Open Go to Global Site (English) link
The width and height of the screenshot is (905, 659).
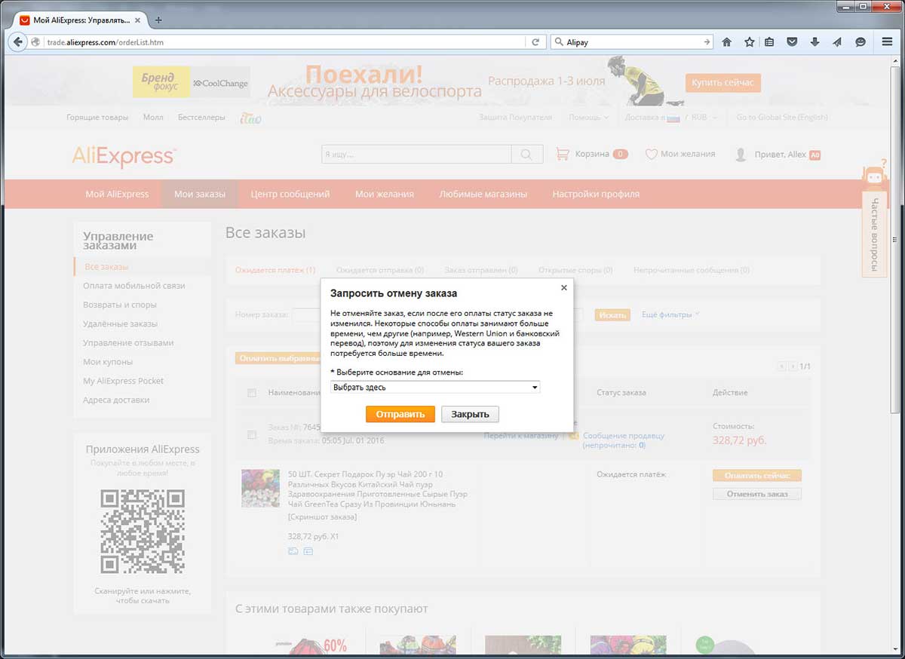(782, 118)
